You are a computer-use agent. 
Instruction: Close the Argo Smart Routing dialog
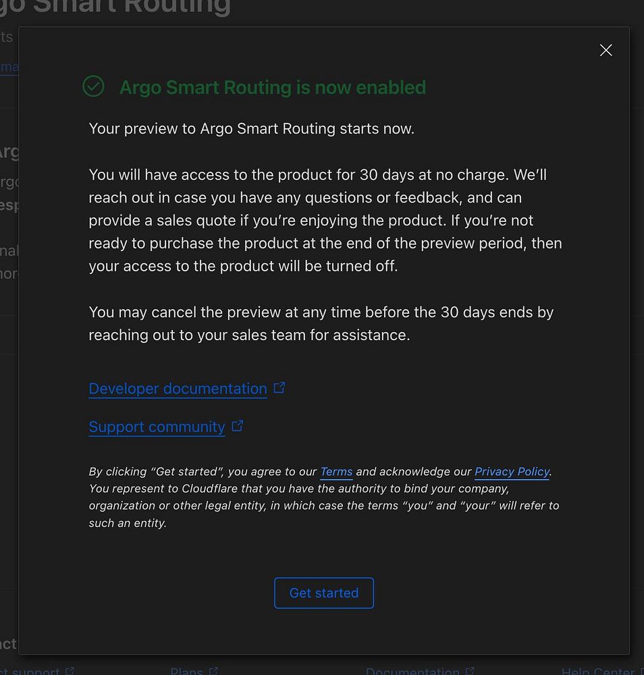coord(606,51)
